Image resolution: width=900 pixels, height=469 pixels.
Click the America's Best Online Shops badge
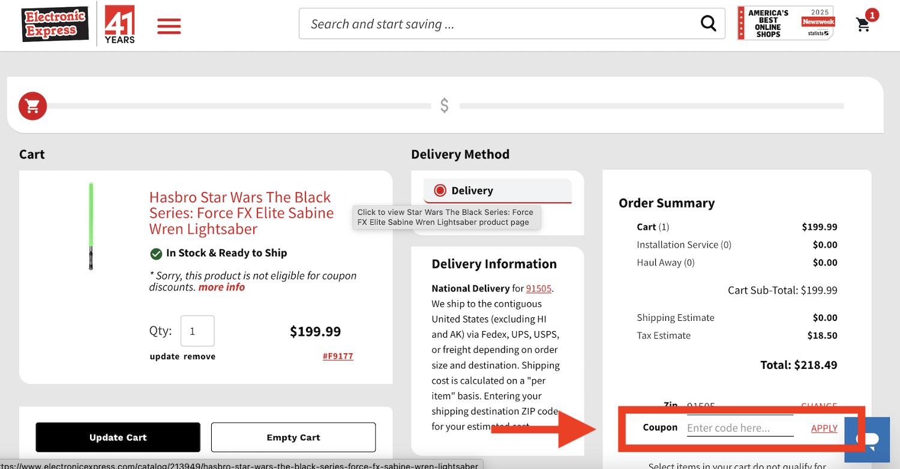[x=785, y=23]
